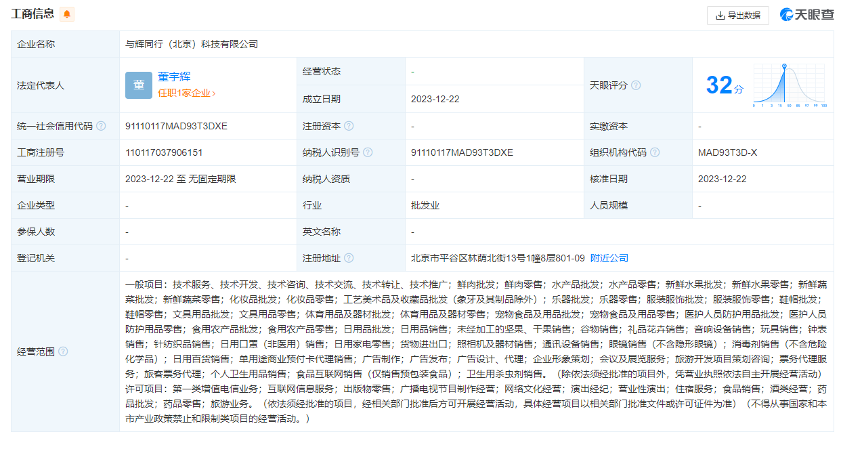
Task: Click help icon next to 天眼评分
Action: 636,85
